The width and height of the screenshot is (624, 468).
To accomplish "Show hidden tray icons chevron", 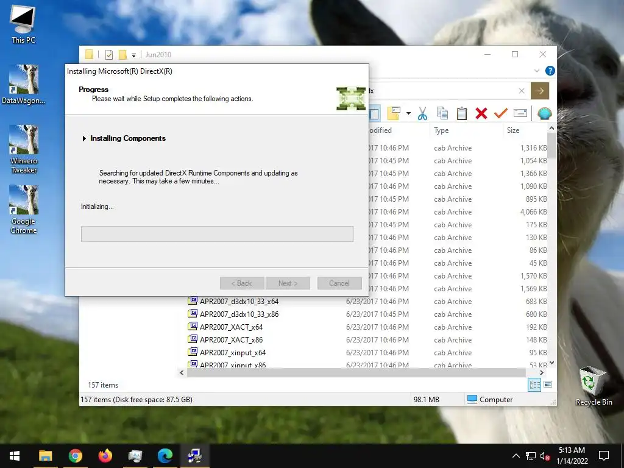I will 516,456.
